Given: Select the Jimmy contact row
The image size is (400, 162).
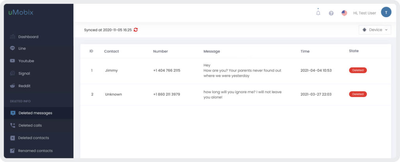Looking at the screenshot, I should click(236, 70).
